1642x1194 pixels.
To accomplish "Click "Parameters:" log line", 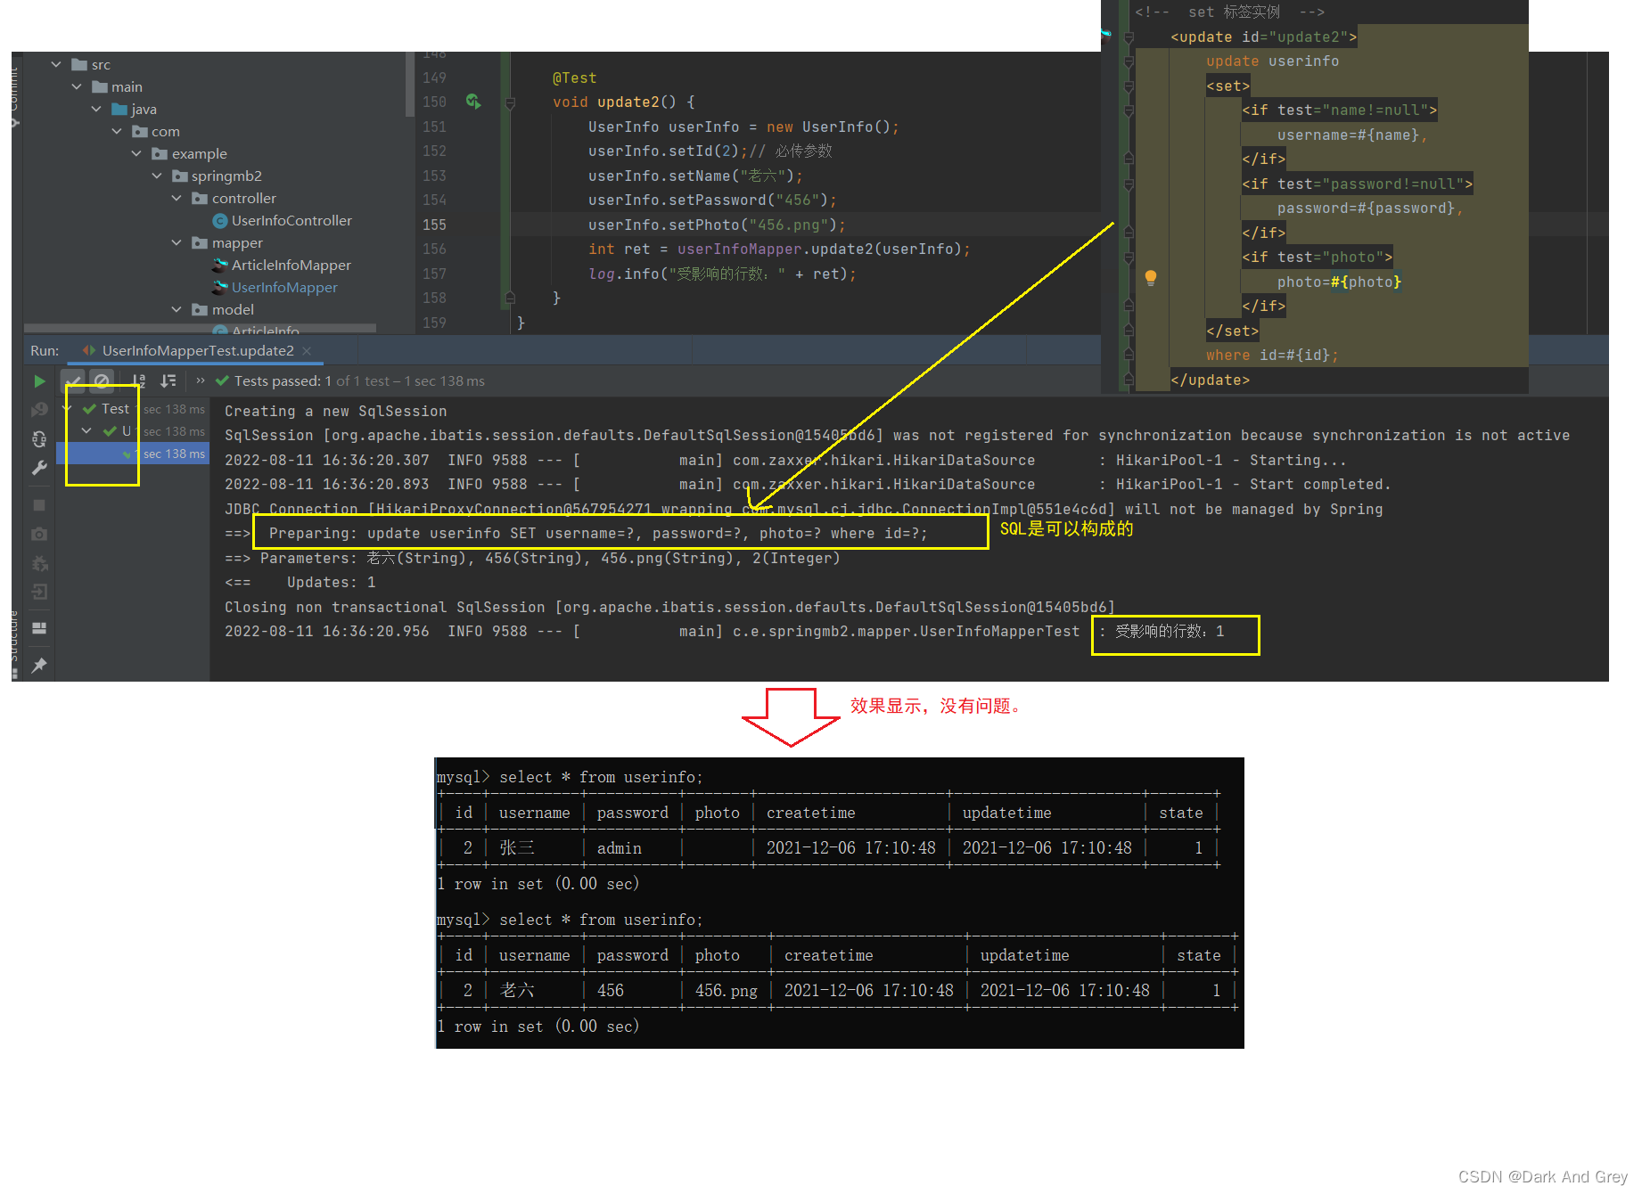I will [x=532, y=559].
